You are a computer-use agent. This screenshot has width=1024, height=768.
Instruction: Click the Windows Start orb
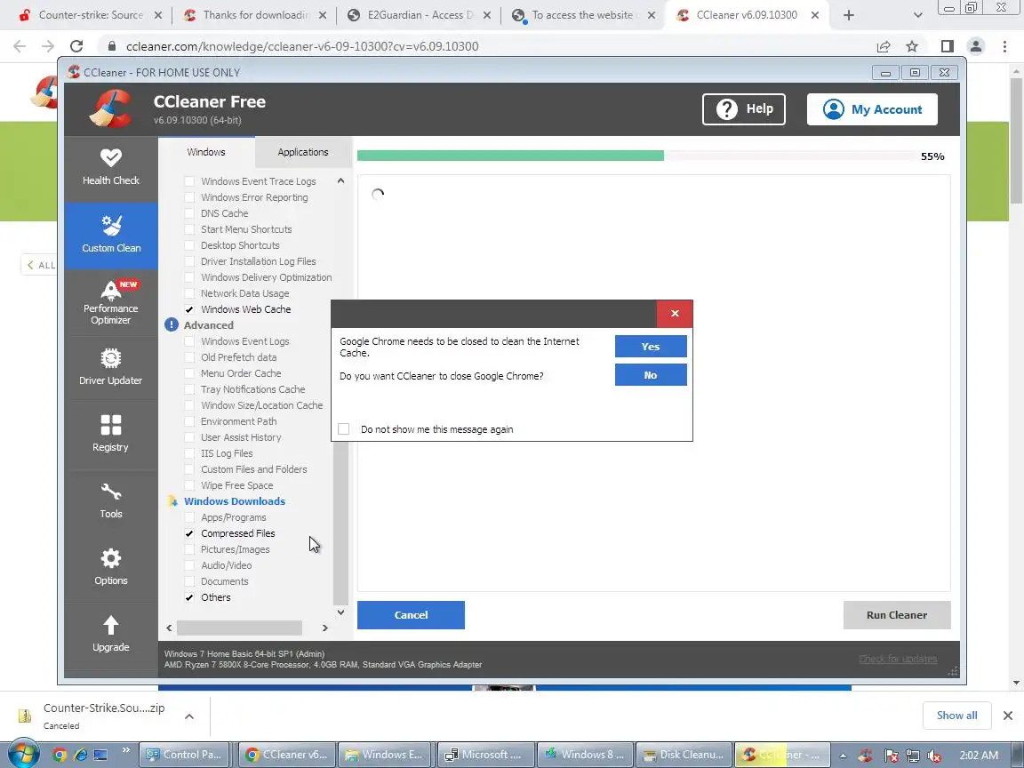[22, 755]
